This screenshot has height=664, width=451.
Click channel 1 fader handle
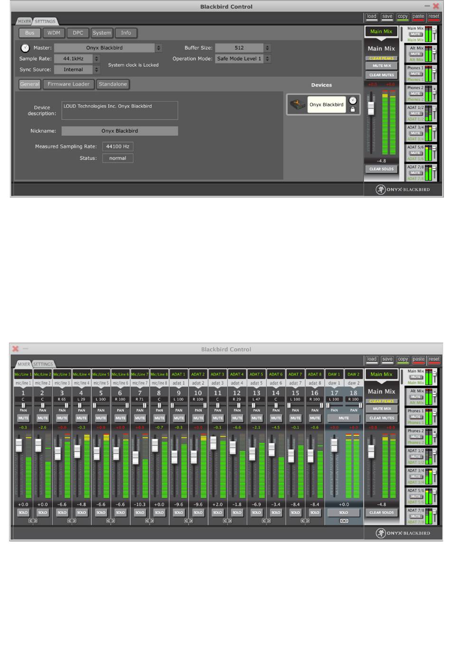[x=19, y=445]
